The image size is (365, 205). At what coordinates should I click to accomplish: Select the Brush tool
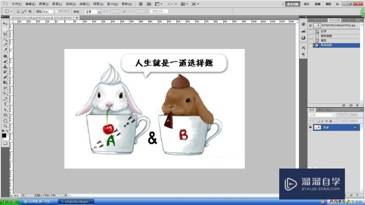pos(5,61)
